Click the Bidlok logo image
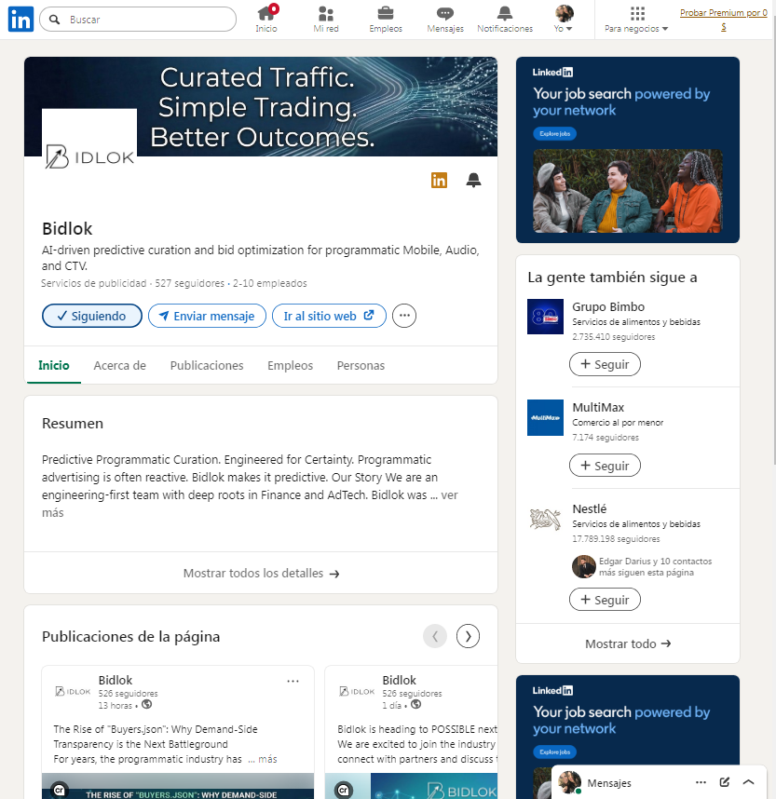This screenshot has height=799, width=776. coord(89,156)
